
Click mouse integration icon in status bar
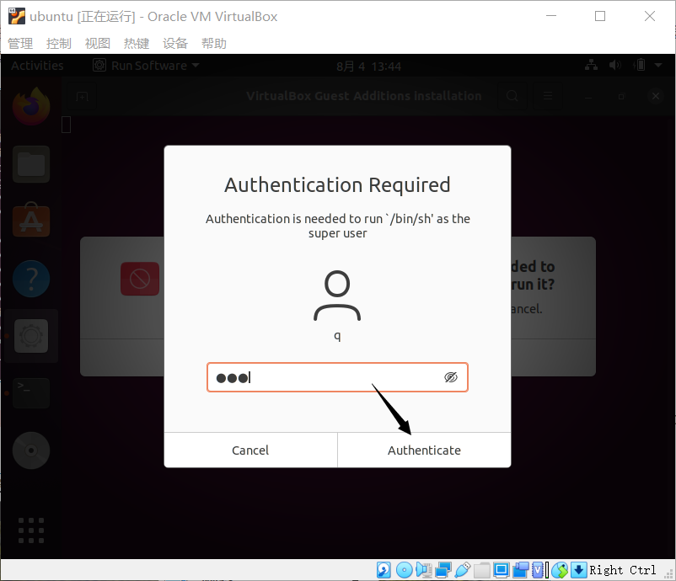[x=560, y=570]
